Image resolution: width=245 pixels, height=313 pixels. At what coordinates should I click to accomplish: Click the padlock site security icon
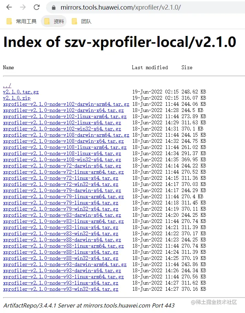coord(54,8)
